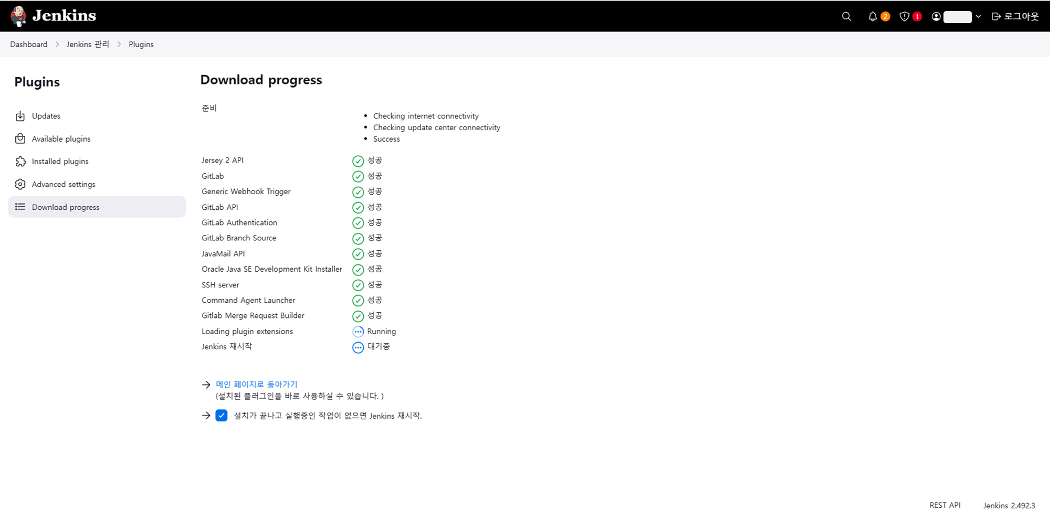Click the Jenkins 2.492.3 version button

pos(1009,506)
